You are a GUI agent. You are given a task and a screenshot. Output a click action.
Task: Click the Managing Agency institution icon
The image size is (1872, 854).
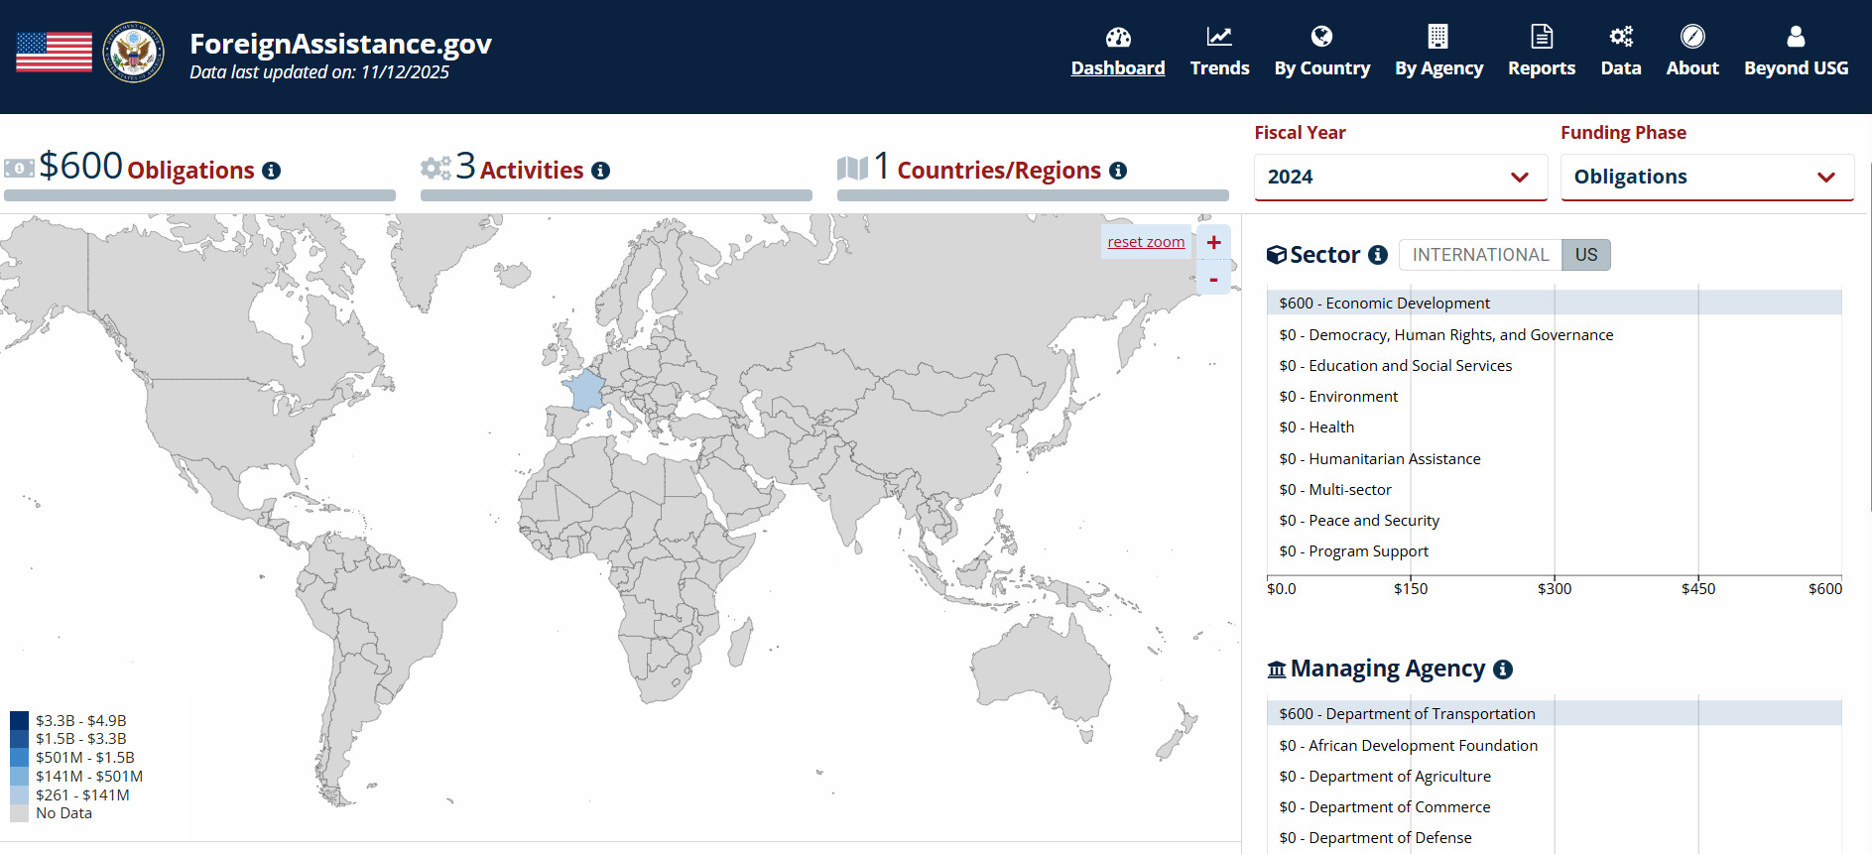tap(1277, 670)
